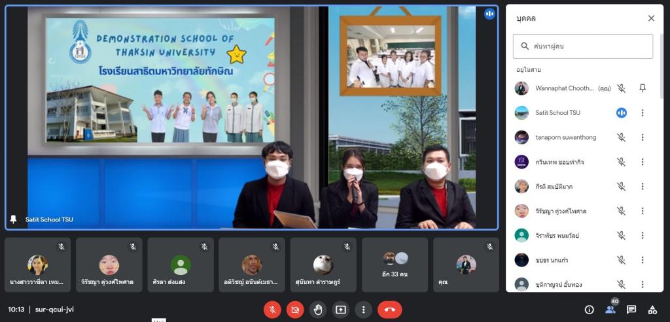Image resolution: width=670 pixels, height=322 pixels.
Task: Open options menu for ชุติกาญจน์ อั้นทอง
Action: pos(643,285)
